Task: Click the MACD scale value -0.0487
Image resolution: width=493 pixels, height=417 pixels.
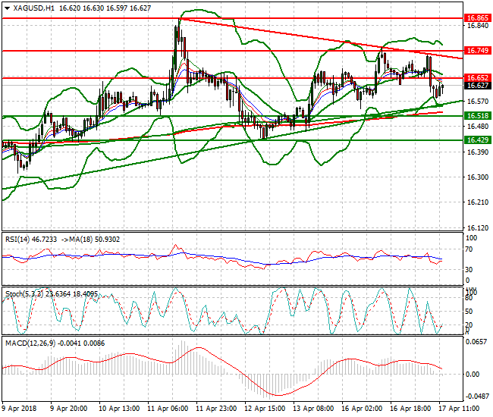Action: pyautogui.click(x=476, y=397)
